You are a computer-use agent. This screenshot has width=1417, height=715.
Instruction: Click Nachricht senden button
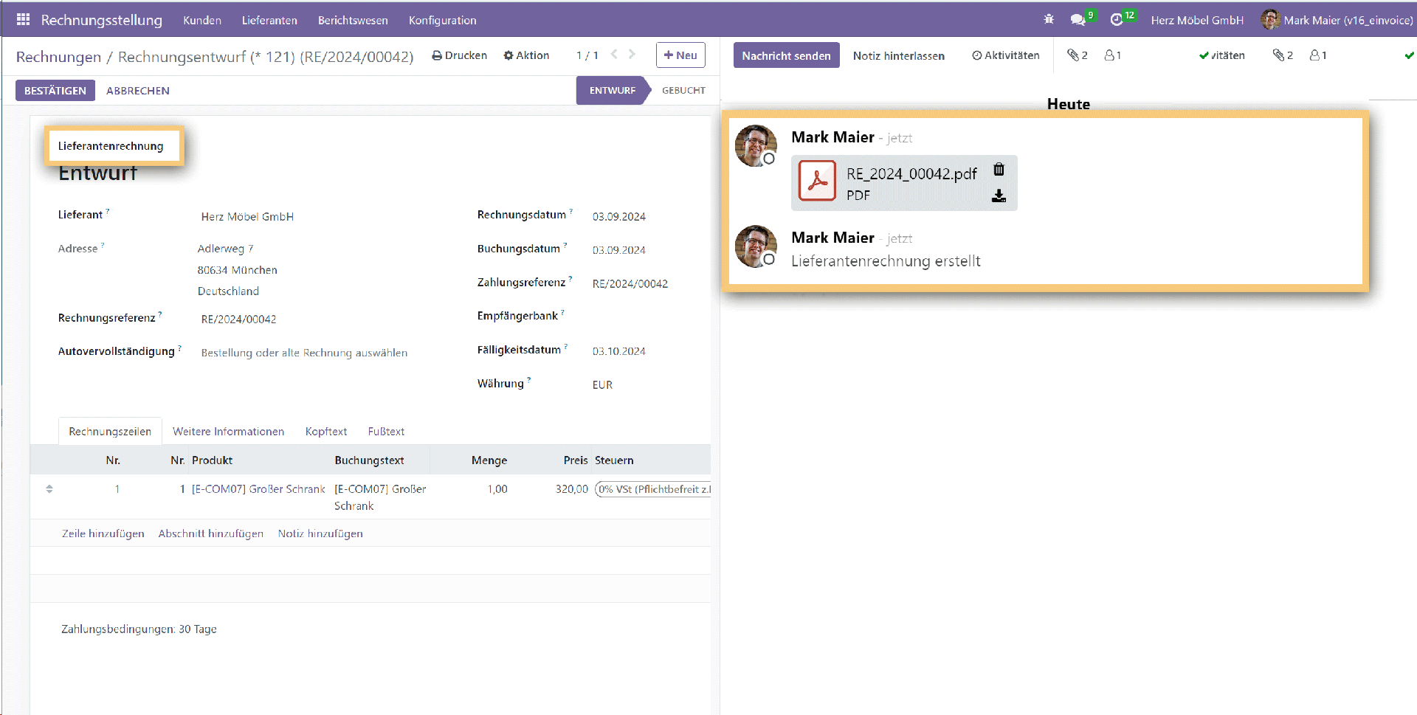point(786,55)
